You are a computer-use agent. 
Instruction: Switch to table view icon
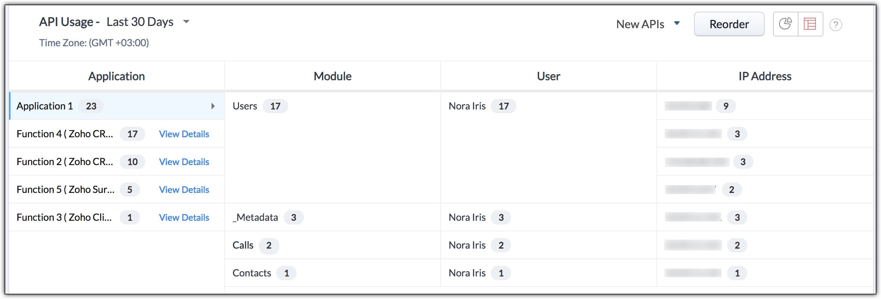tap(810, 24)
